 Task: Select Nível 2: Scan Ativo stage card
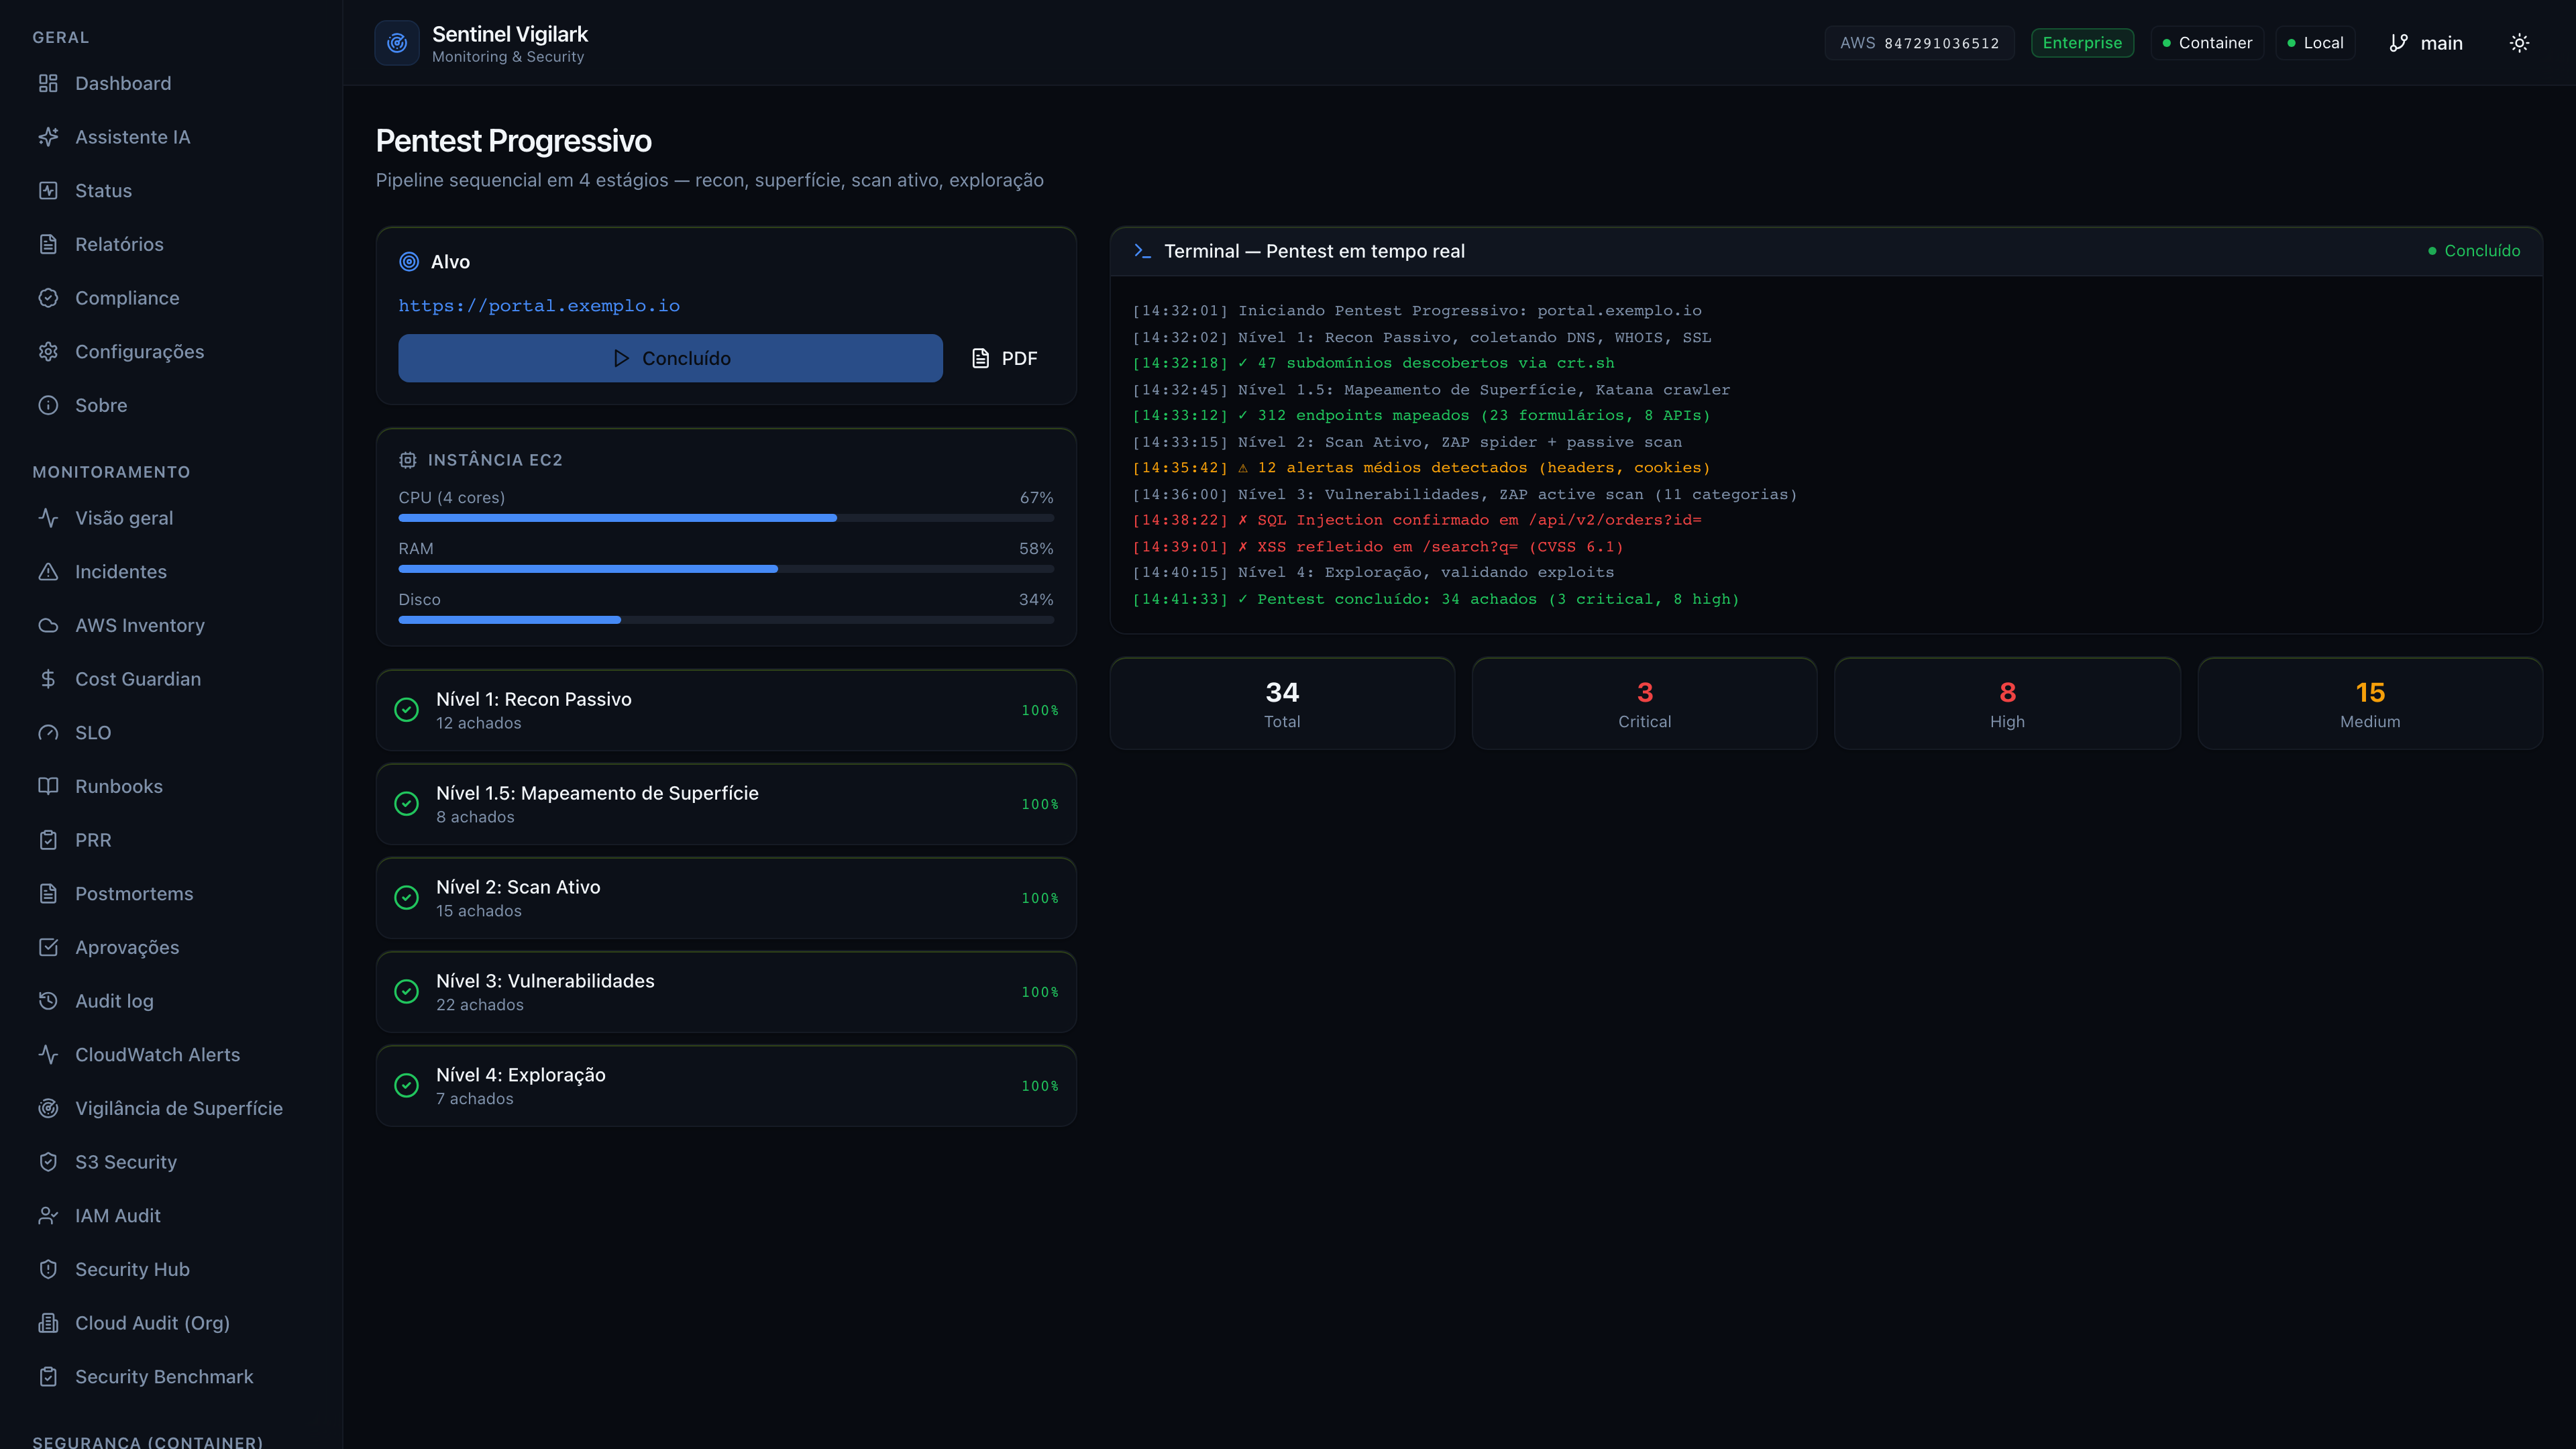726,898
